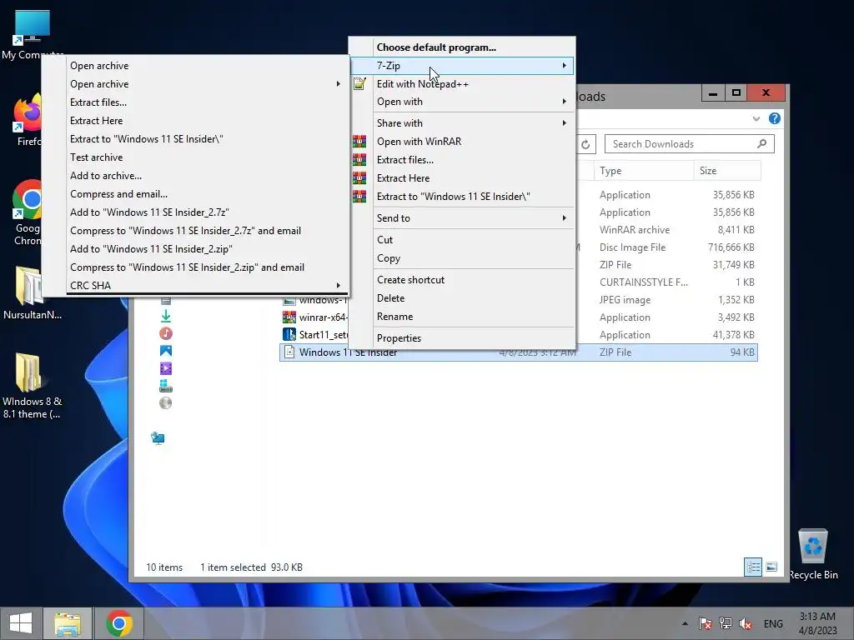Select the Network item in navigation pane

tap(158, 438)
